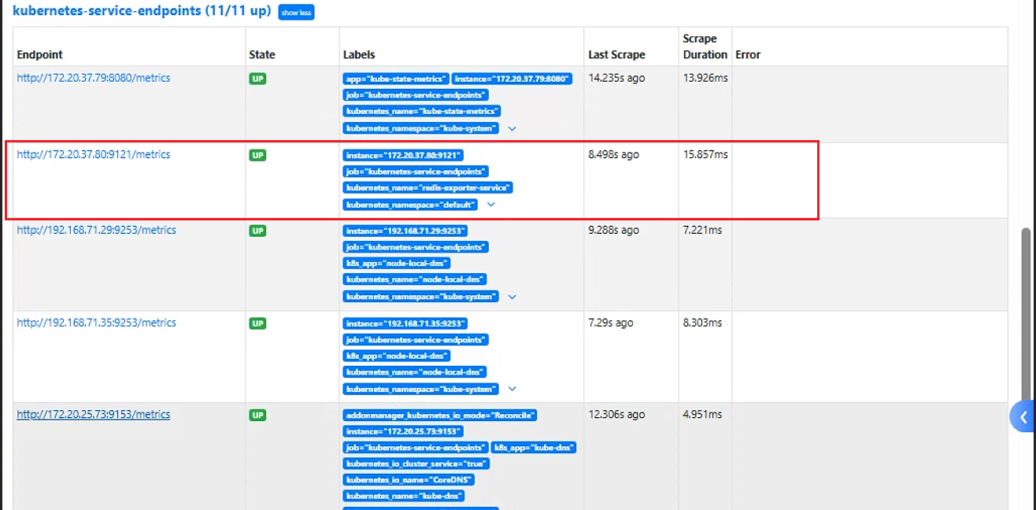This screenshot has height=510, width=1036.
Task: Expand labels of the 192.168.71.35:9253 target
Action: click(x=512, y=389)
